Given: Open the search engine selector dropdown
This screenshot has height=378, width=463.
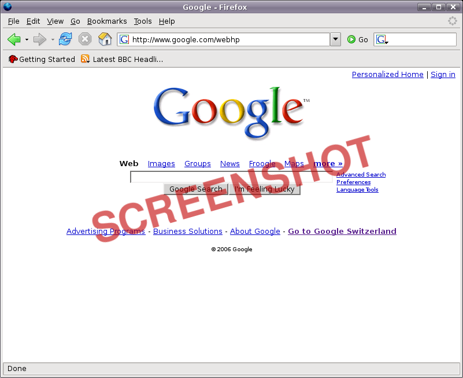Looking at the screenshot, I should coord(383,39).
